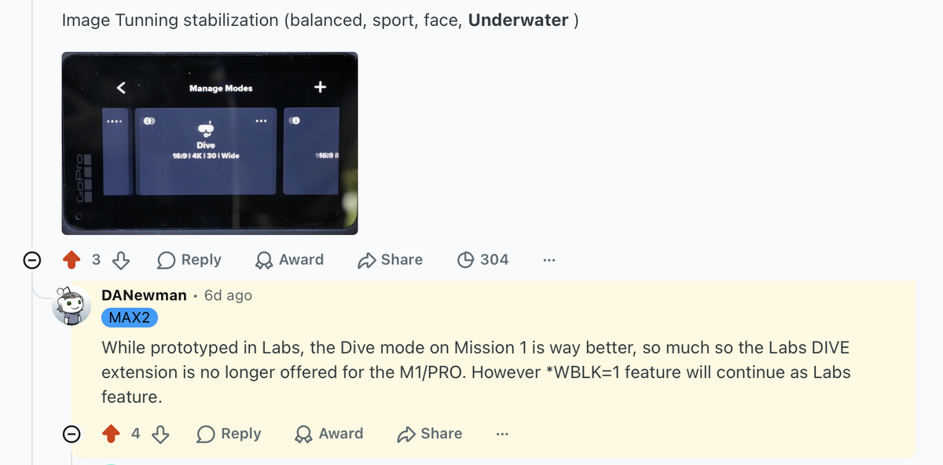Share DANewman's comment
The height and width of the screenshot is (465, 943).
(430, 434)
